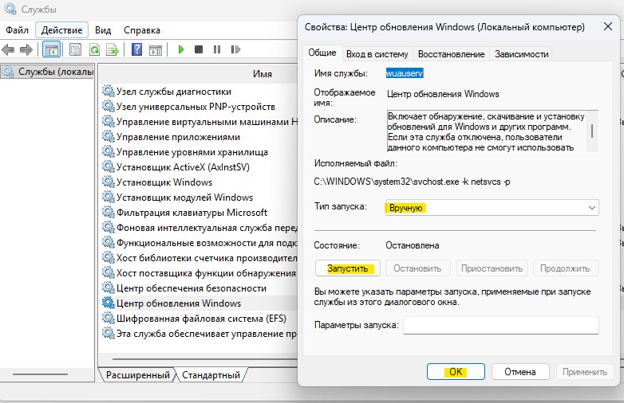Click gear icon of Установщик модулей Windows

click(x=109, y=197)
